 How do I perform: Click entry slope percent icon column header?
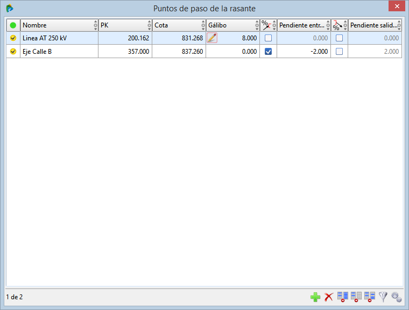(x=266, y=25)
